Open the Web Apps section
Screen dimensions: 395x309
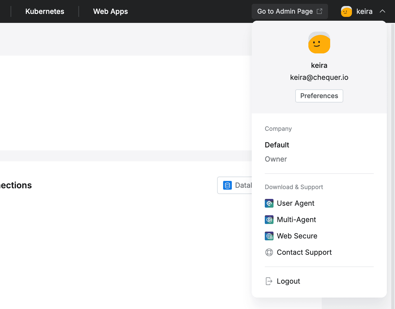point(110,11)
